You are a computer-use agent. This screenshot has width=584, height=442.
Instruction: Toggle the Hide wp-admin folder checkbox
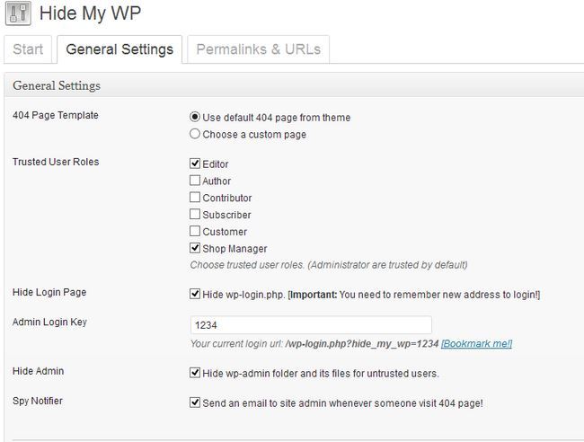click(195, 373)
